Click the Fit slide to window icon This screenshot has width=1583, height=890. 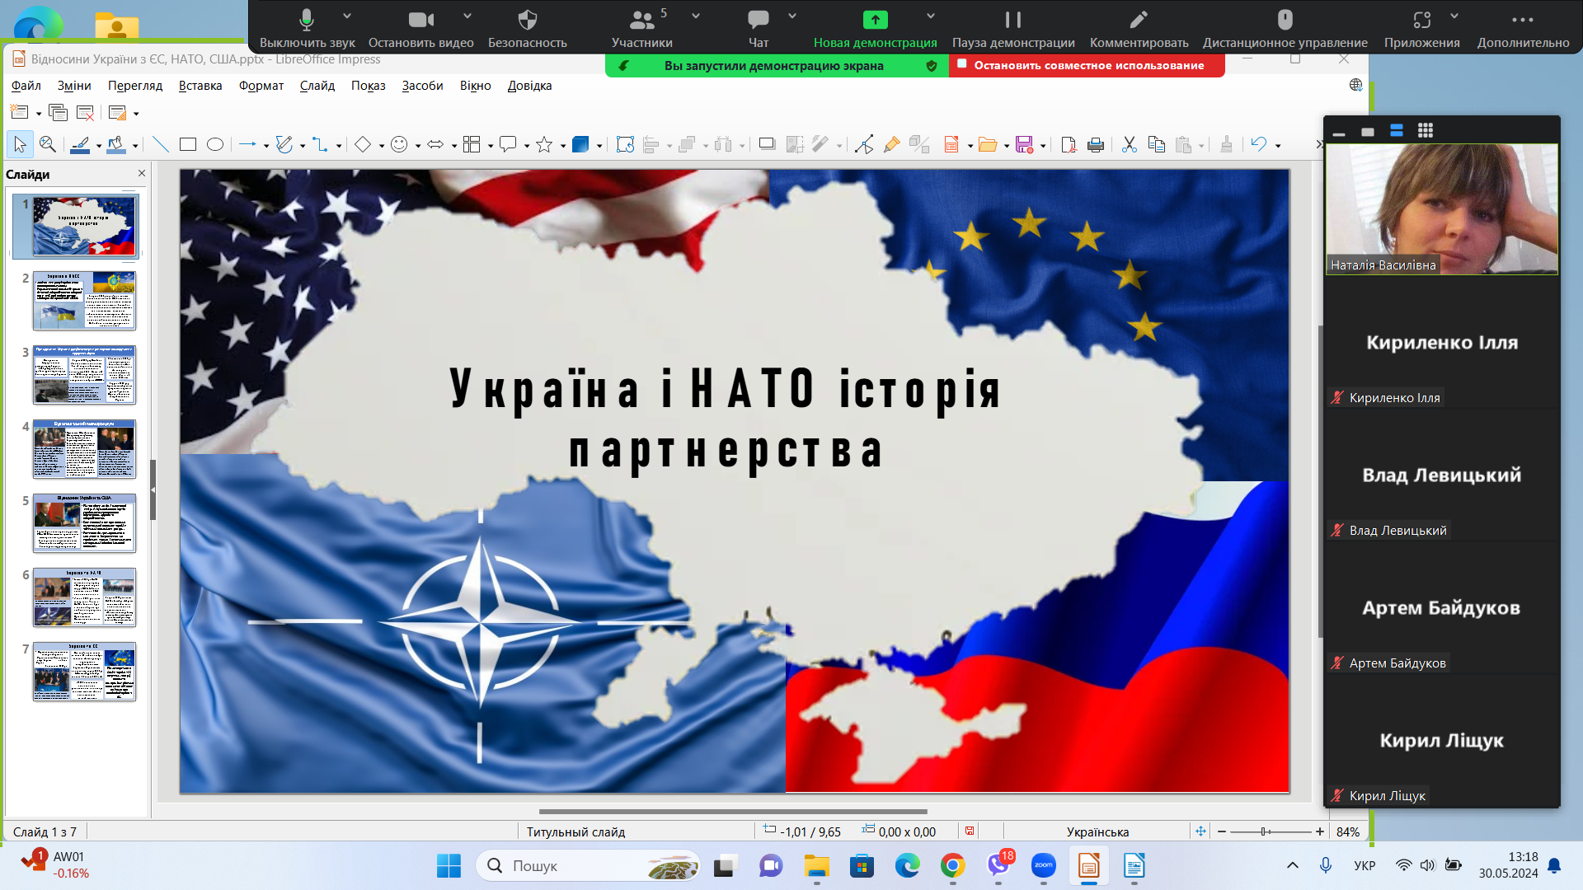(1200, 831)
